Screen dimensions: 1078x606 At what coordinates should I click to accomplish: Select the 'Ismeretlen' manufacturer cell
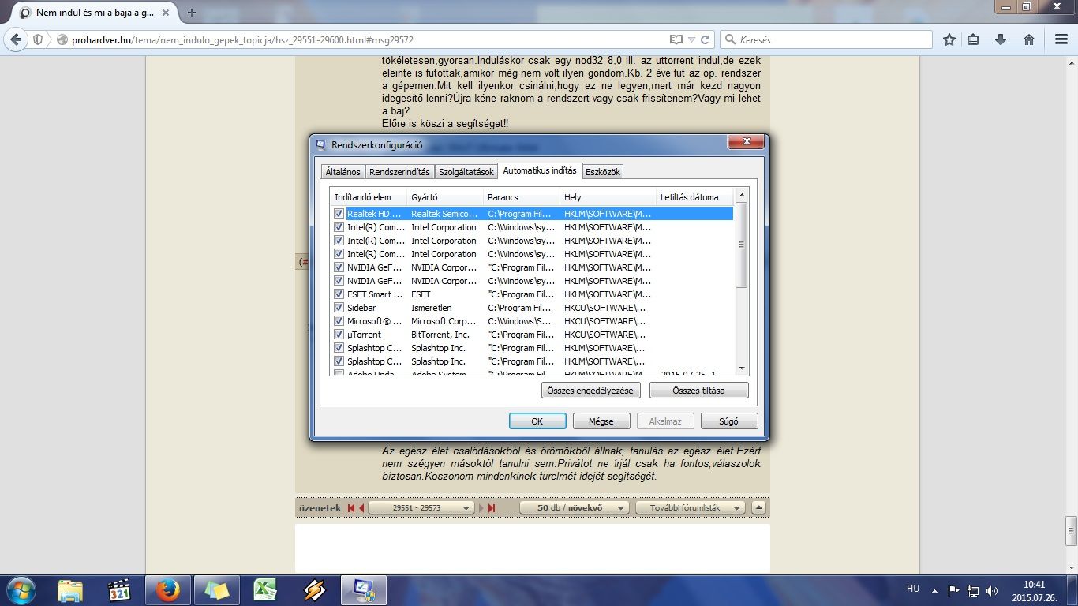coord(432,308)
